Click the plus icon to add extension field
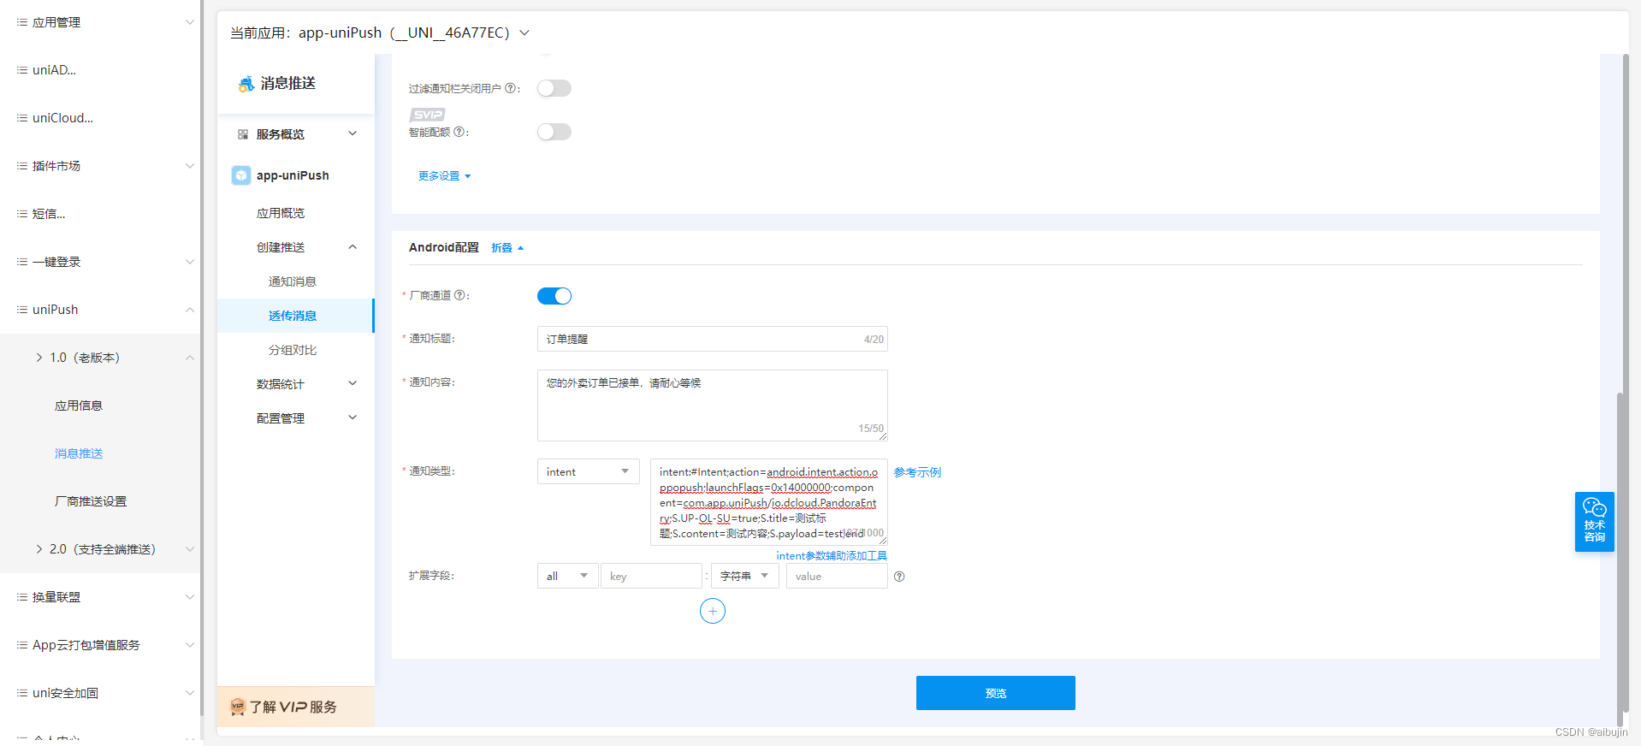Viewport: 1641px width, 746px height. pyautogui.click(x=713, y=611)
